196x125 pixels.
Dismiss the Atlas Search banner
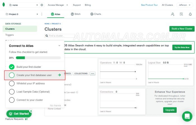coord(192,43)
